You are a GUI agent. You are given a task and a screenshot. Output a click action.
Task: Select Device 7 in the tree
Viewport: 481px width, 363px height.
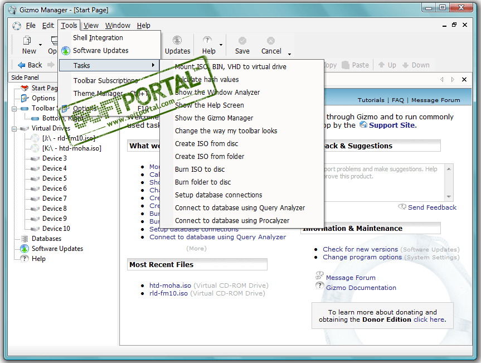54,199
